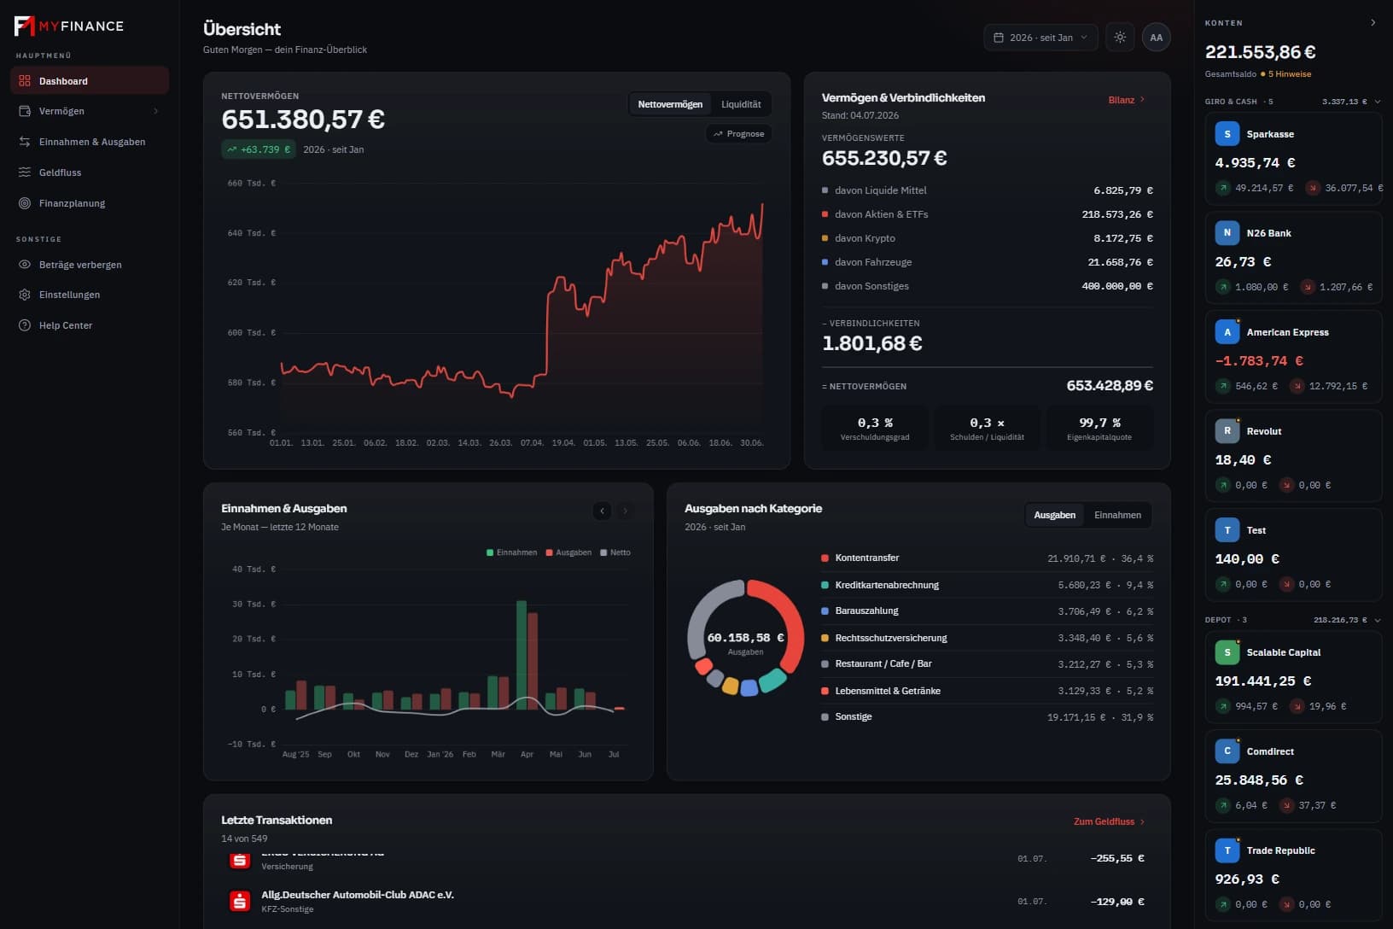1393x929 pixels.
Task: Open the AA user avatar menu
Action: [x=1157, y=38]
